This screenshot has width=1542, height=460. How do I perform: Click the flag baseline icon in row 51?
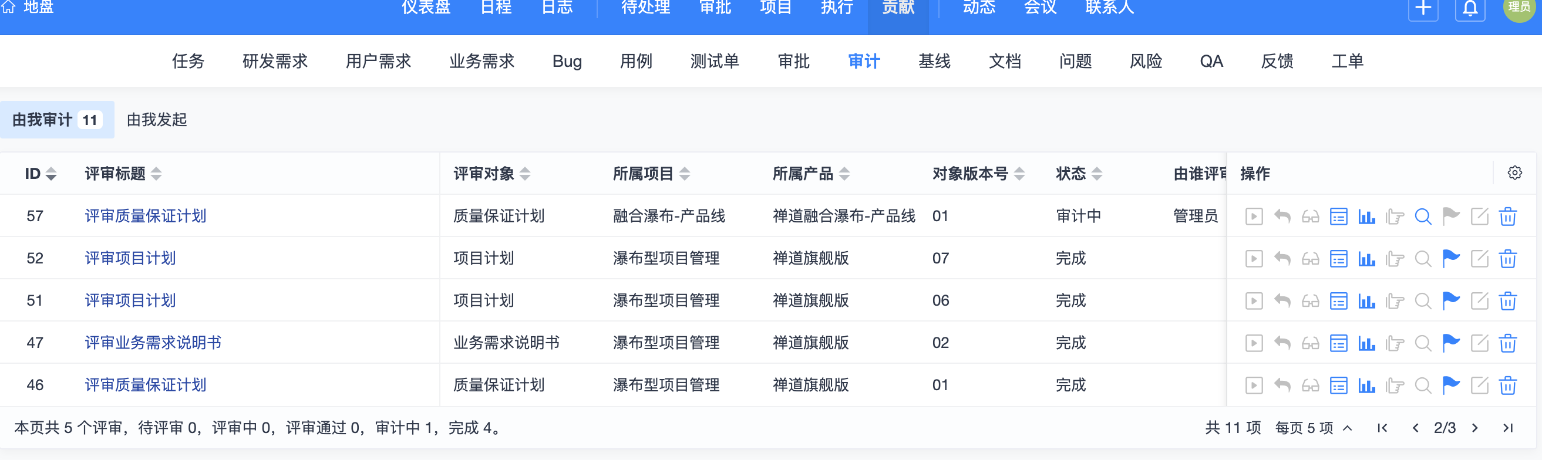pyautogui.click(x=1451, y=300)
